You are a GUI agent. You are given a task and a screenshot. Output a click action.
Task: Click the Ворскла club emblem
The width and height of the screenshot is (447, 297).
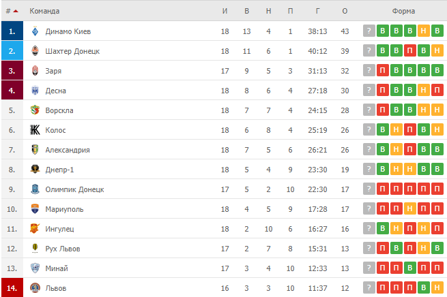pos(35,110)
